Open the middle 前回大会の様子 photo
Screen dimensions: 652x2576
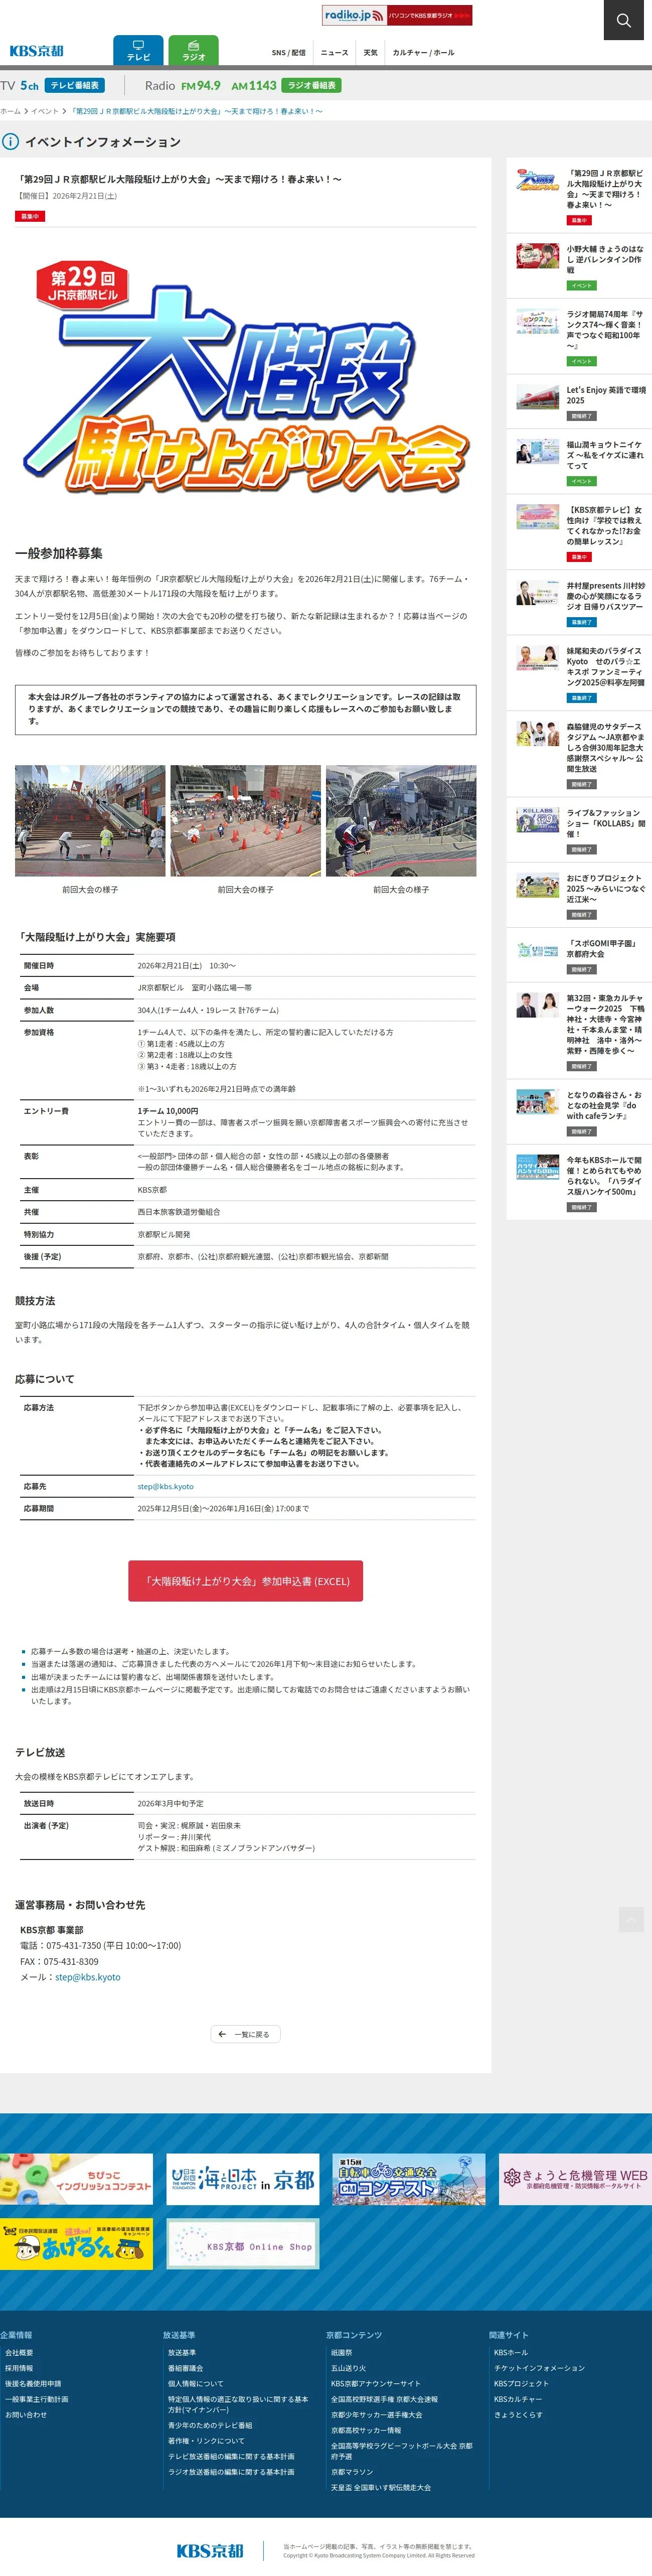[x=245, y=821]
